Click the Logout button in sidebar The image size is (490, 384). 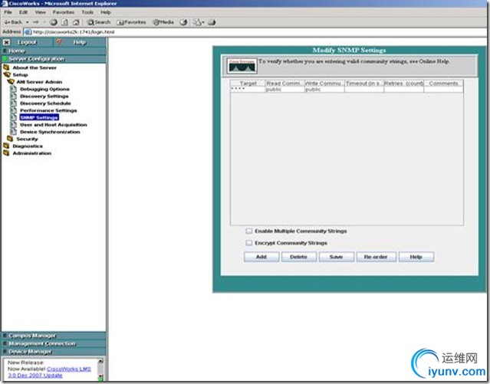27,42
